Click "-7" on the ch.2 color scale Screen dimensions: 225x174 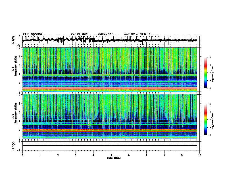point(210,135)
